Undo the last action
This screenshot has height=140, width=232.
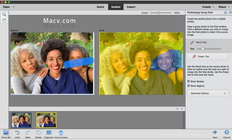tap(17, 134)
